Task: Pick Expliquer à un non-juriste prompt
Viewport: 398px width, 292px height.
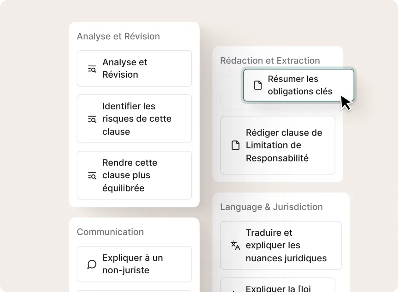Action: coord(134,264)
